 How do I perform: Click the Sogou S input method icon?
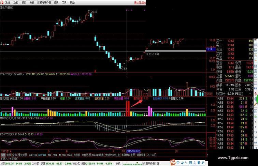173,162
